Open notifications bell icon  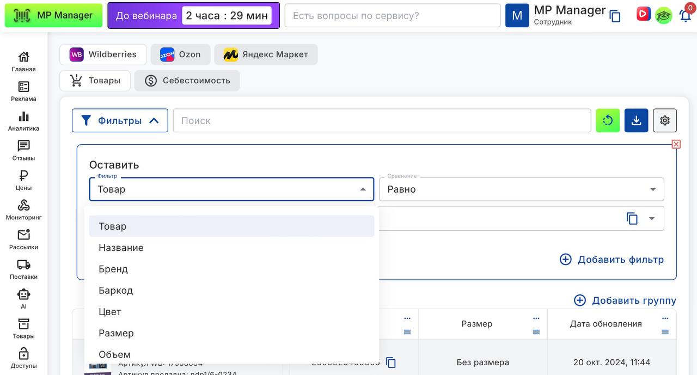pyautogui.click(x=685, y=15)
